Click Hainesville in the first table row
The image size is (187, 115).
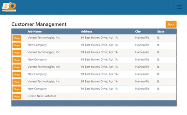click(142, 38)
